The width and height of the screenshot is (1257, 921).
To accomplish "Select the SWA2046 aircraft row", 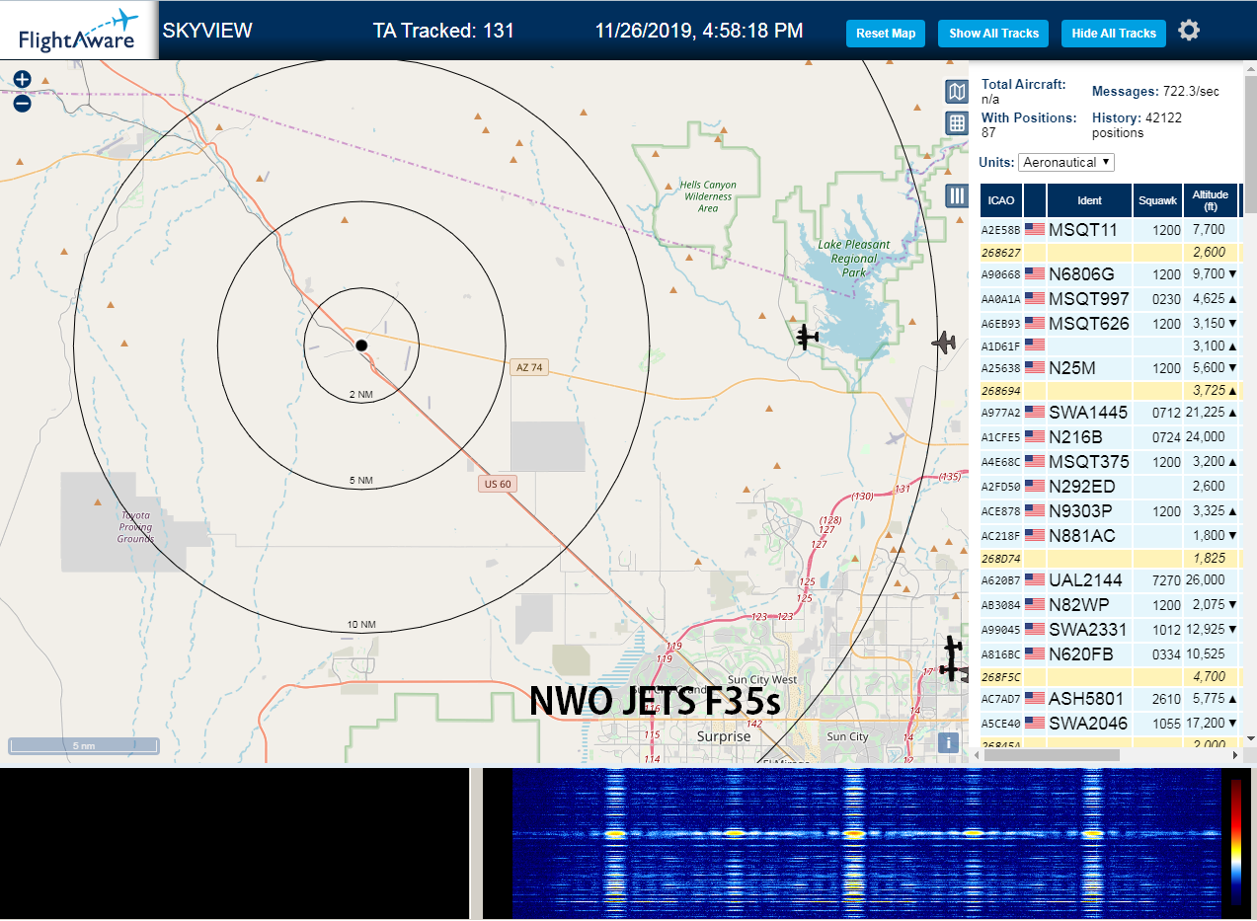I will (x=1110, y=723).
